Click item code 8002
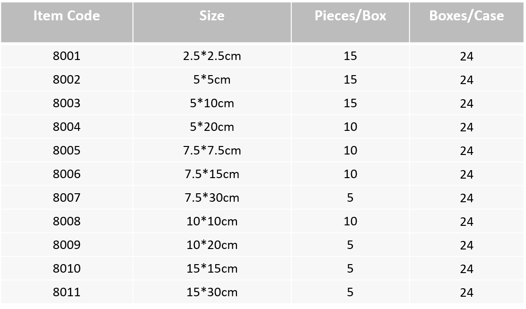This screenshot has width=526, height=309. point(67,80)
